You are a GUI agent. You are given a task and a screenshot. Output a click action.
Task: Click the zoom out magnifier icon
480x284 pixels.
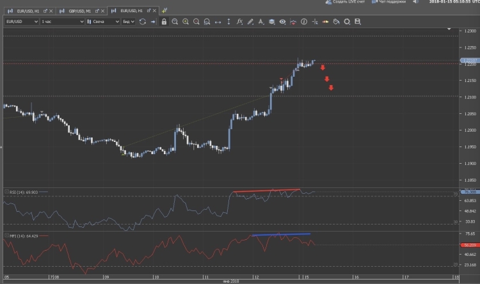[196, 22]
